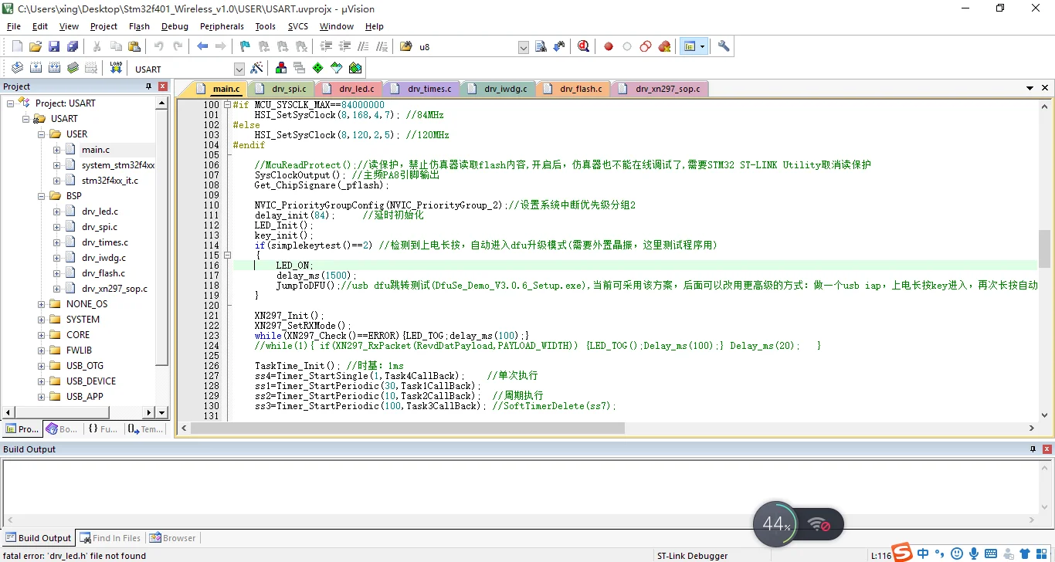This screenshot has height=562, width=1055.
Task: Open the SVCS menu
Action: coord(298,26)
